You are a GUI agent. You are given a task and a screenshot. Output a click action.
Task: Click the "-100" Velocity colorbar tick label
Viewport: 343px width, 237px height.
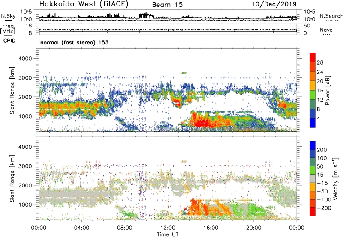point(324,200)
